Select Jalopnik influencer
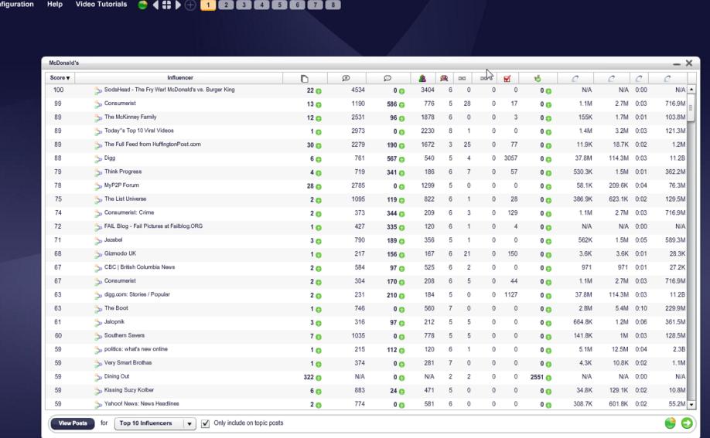 click(x=114, y=321)
